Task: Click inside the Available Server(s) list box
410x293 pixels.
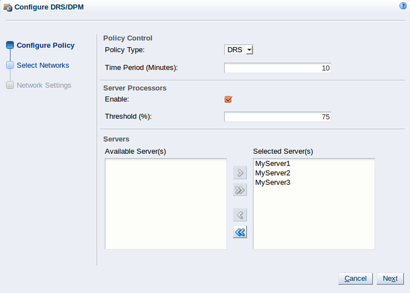Action: point(166,204)
